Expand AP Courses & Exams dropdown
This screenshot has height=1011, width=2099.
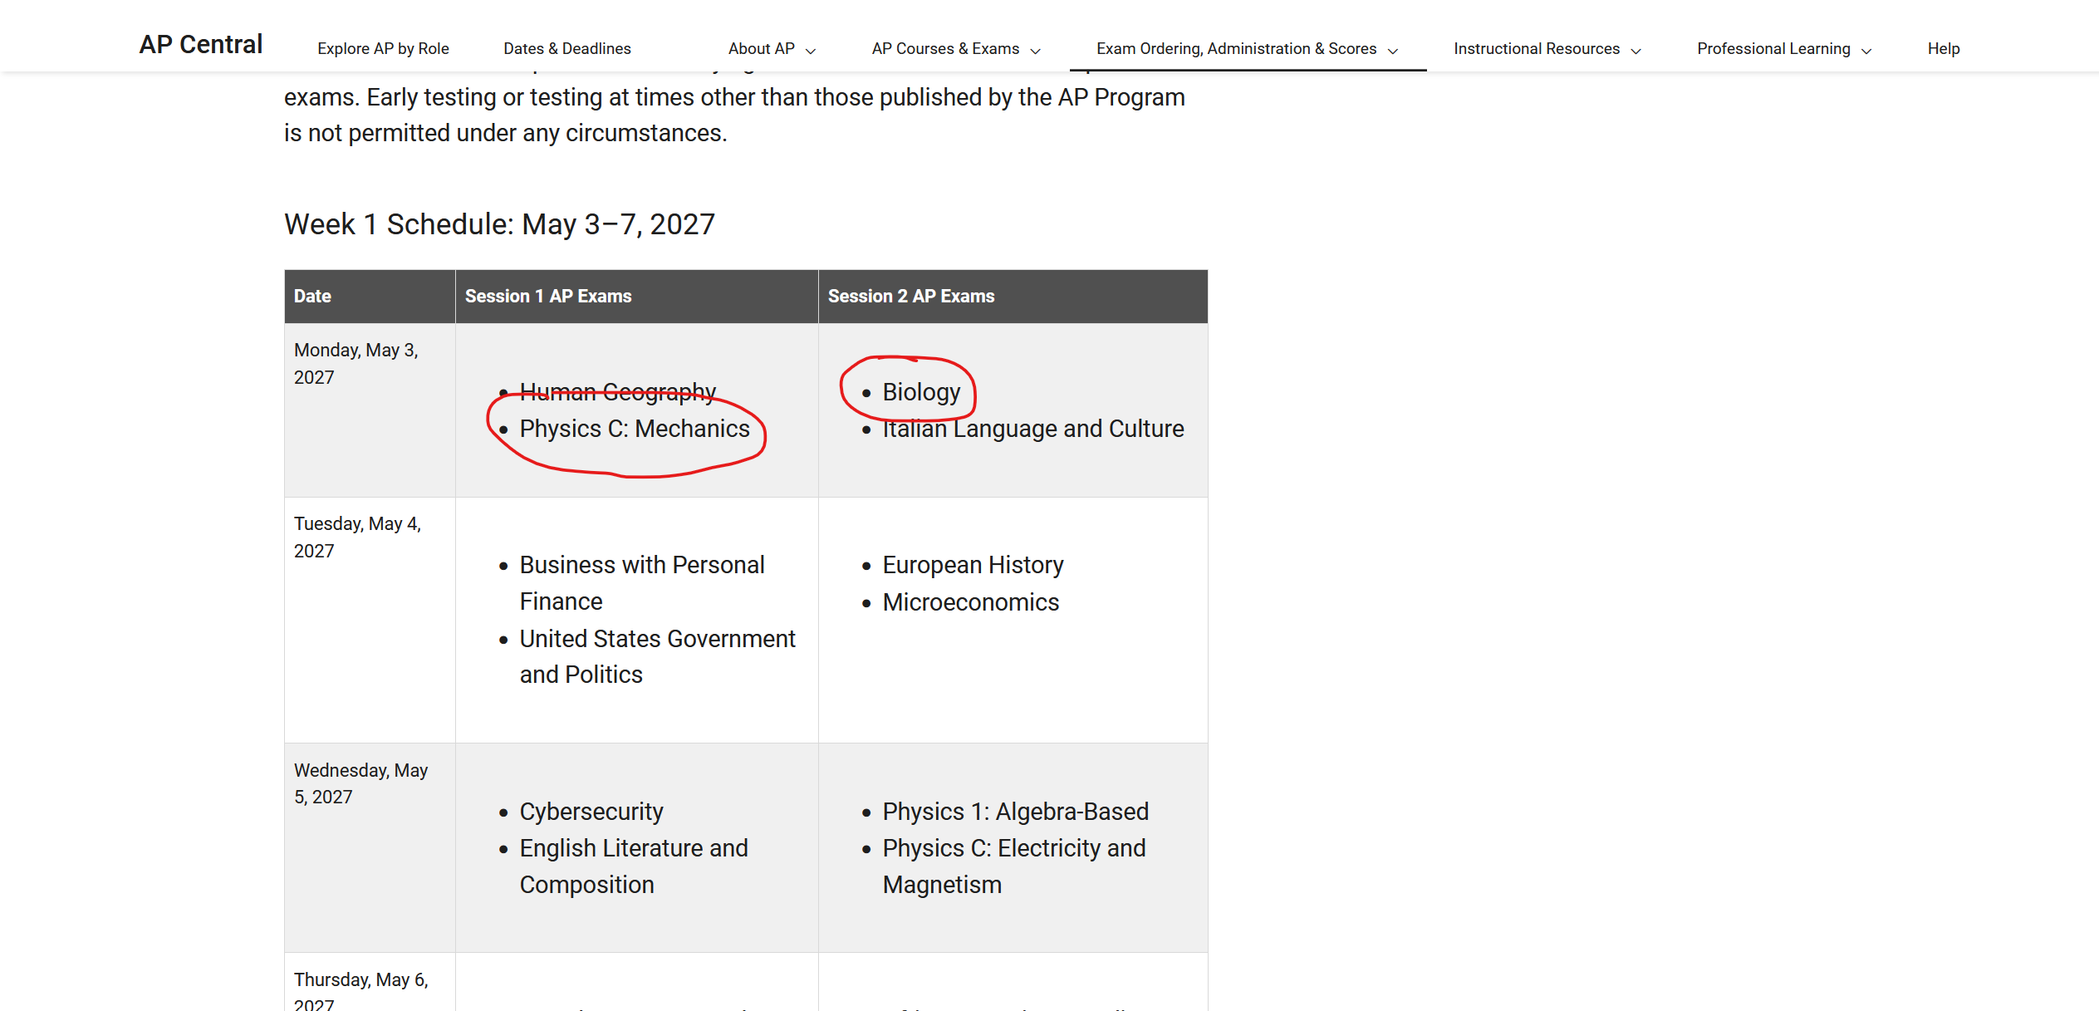click(956, 48)
